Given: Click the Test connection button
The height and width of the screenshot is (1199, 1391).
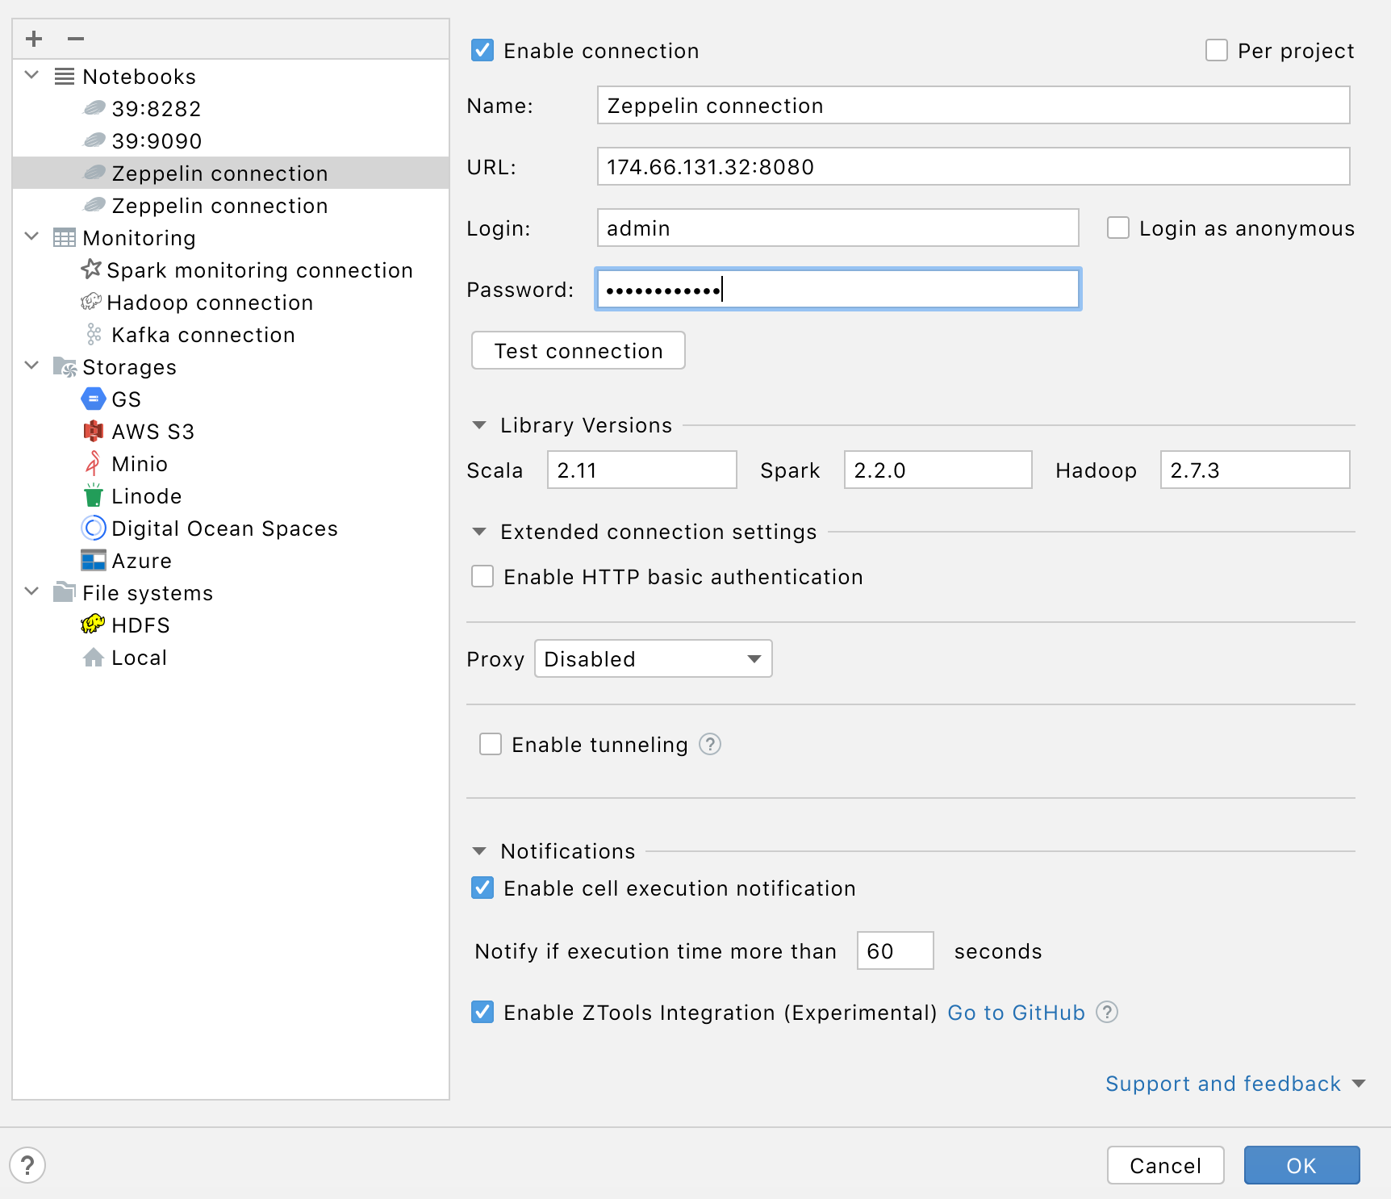Looking at the screenshot, I should coord(578,350).
